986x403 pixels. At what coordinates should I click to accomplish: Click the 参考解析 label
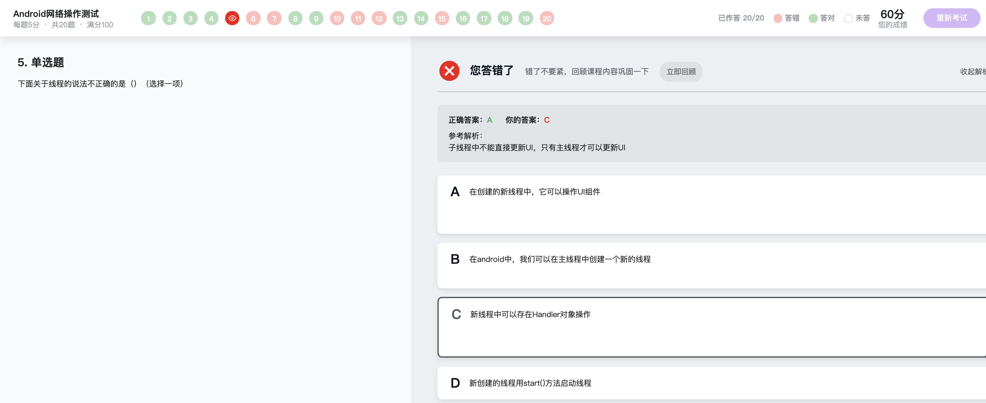(465, 136)
